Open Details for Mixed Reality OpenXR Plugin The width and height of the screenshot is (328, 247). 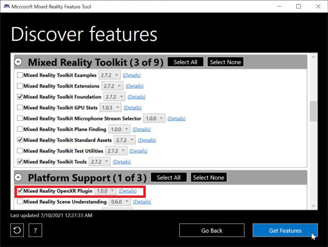coord(127,191)
